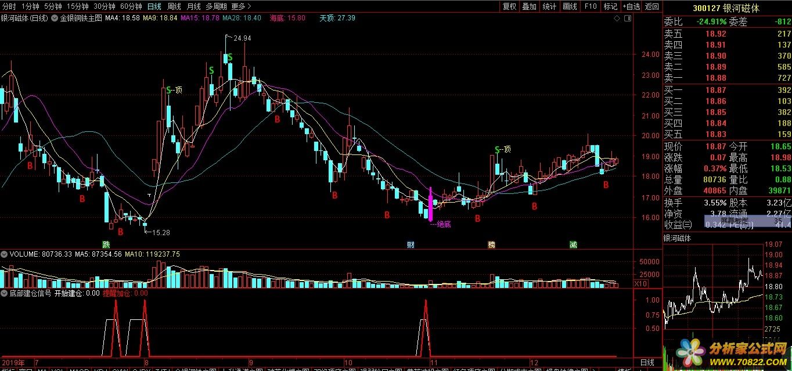Switch to the 60分钟 period tab

(131, 6)
